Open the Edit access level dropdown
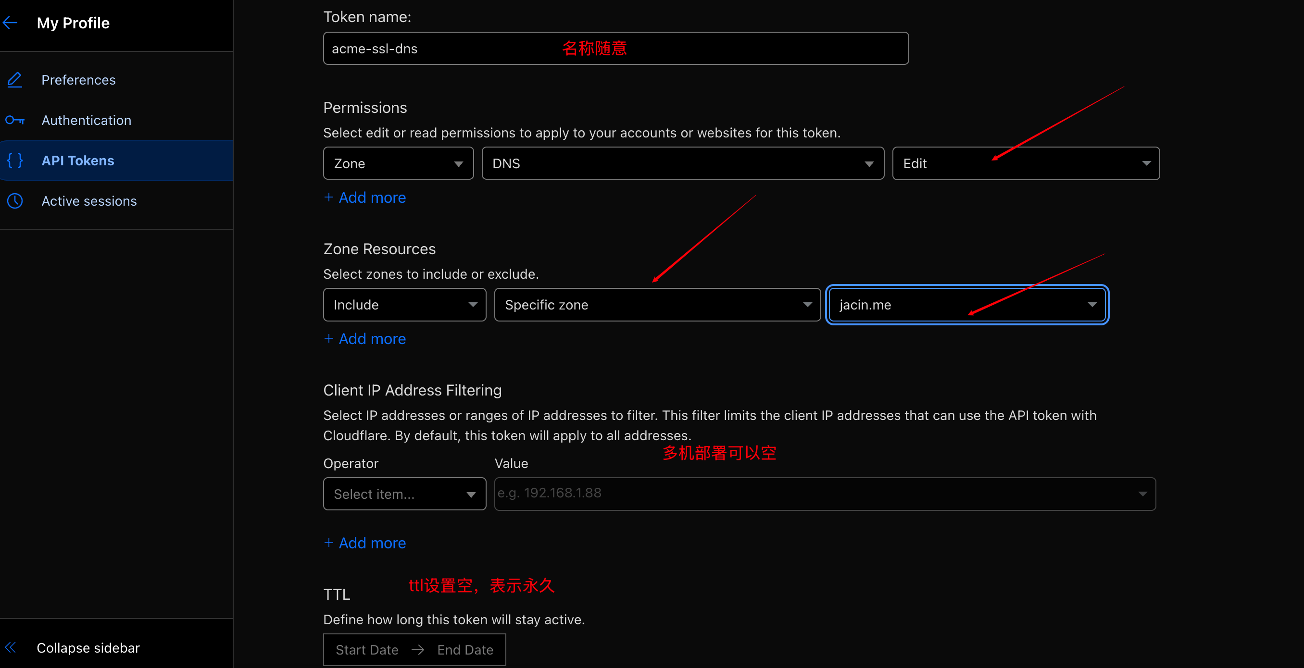1304x668 pixels. pos(1025,163)
